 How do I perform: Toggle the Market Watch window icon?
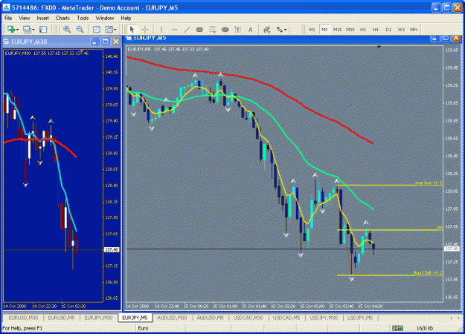click(43, 29)
